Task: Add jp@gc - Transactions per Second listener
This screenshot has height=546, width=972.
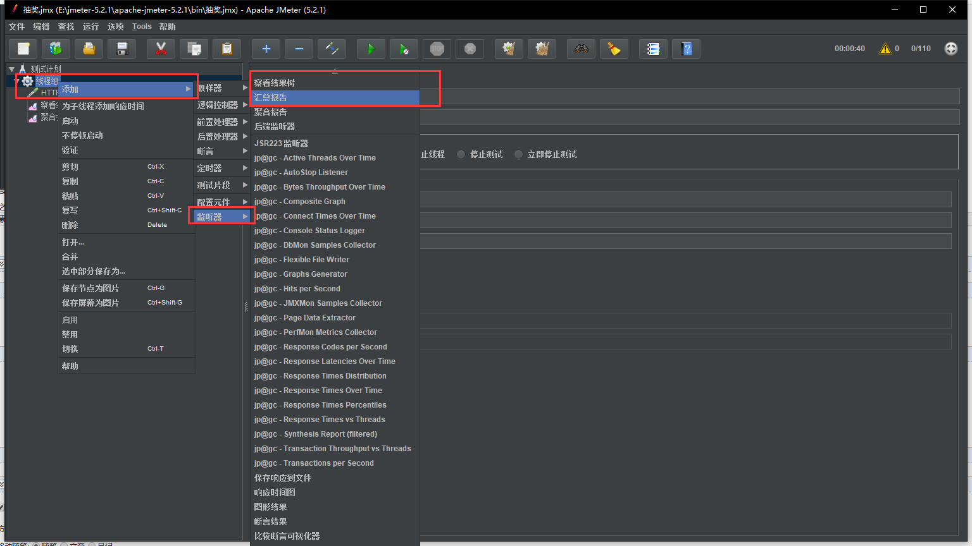Action: [x=335, y=463]
